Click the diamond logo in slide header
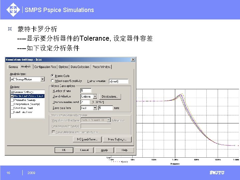This screenshot has height=180, width=240. point(13,10)
